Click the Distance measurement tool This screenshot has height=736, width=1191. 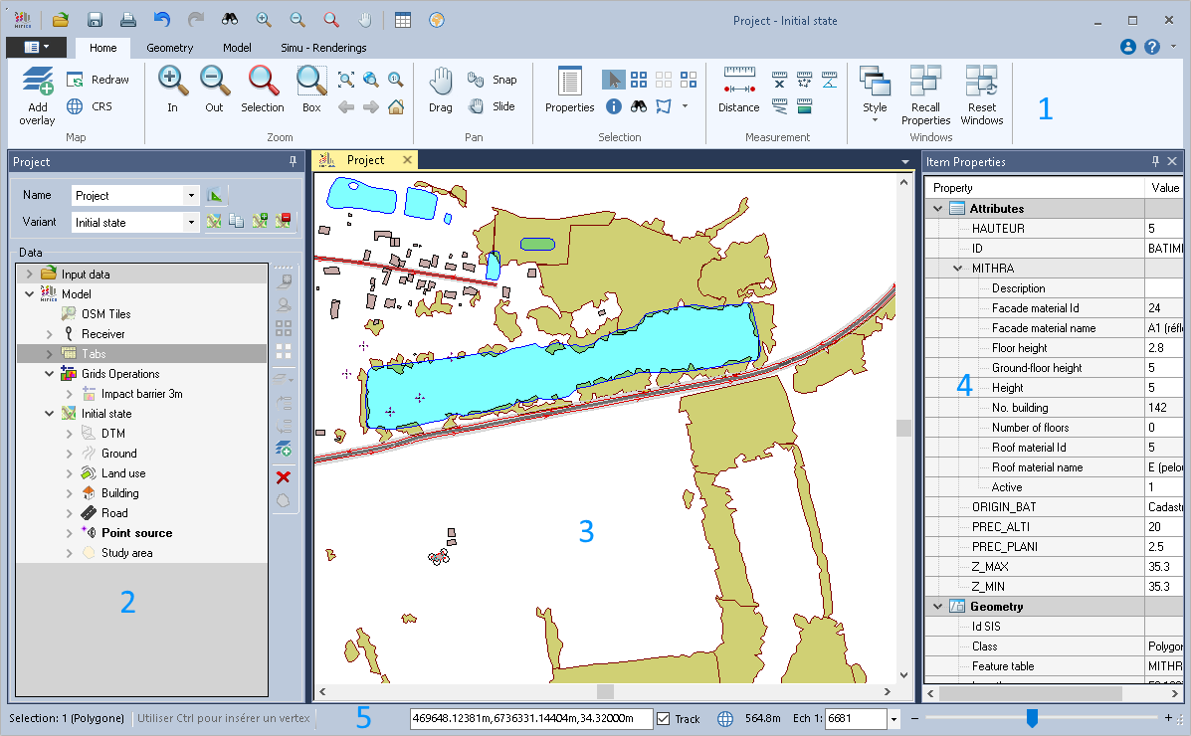point(739,90)
